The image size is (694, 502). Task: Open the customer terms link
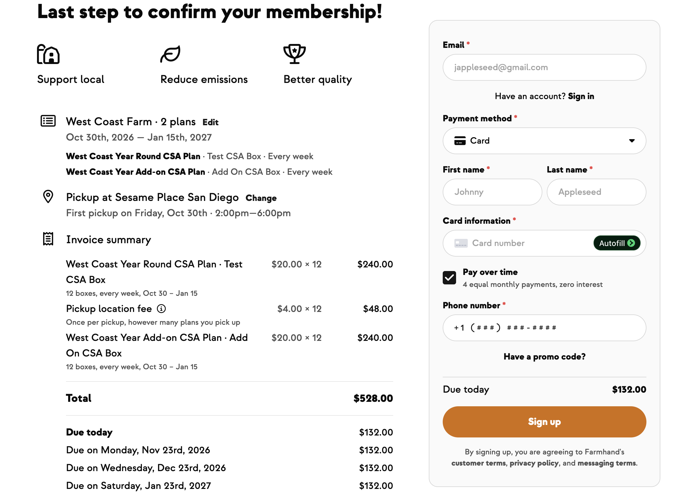tap(478, 463)
